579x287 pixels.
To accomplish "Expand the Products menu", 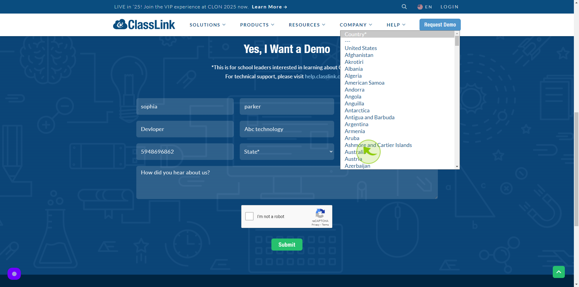I will pos(257,25).
